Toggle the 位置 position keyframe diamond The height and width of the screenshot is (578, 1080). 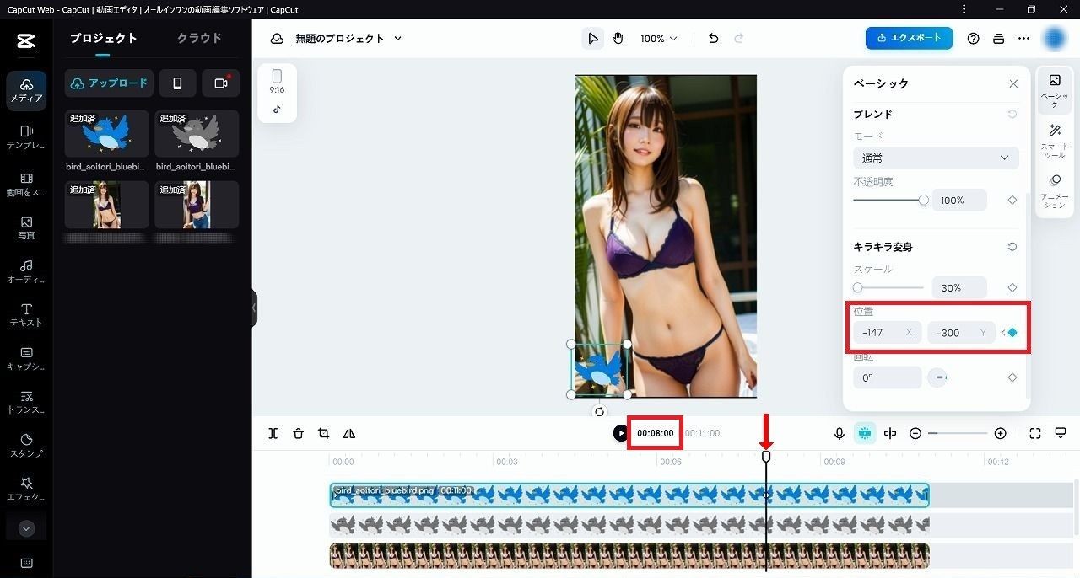1012,332
